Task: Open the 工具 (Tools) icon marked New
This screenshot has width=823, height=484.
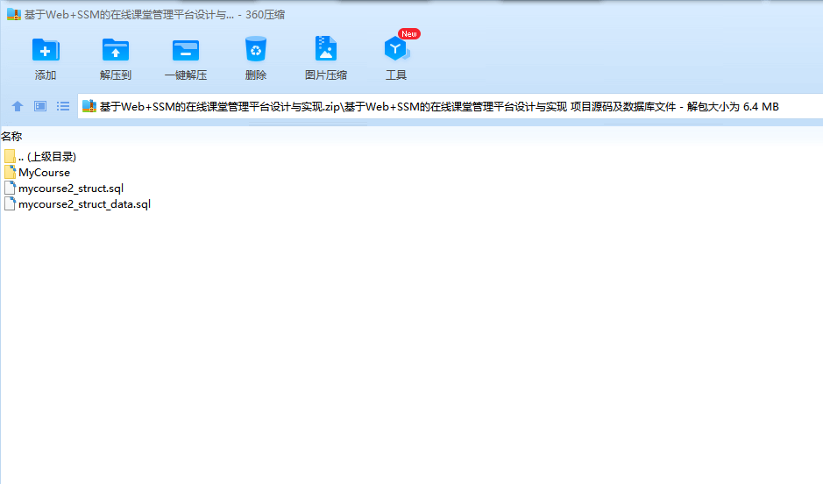Action: [396, 49]
